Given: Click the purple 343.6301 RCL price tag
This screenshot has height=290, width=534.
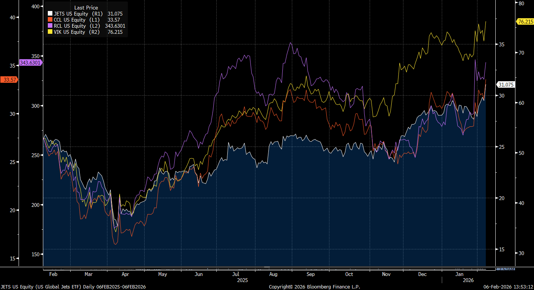Looking at the screenshot, I should [31, 63].
